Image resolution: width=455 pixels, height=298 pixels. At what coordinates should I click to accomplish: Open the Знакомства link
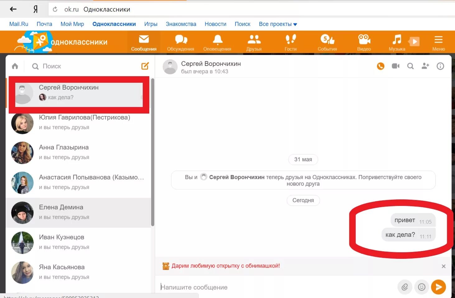click(x=181, y=24)
